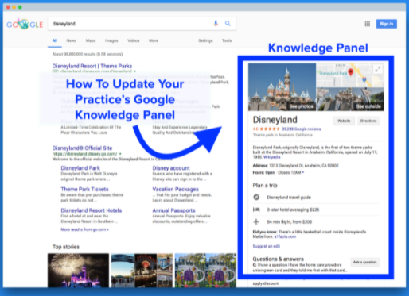The width and height of the screenshot is (409, 296).
Task: Click the compass icon beside travel guide
Action: tap(256, 197)
